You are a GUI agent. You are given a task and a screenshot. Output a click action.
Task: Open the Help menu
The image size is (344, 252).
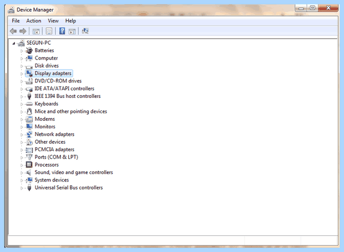pos(71,21)
